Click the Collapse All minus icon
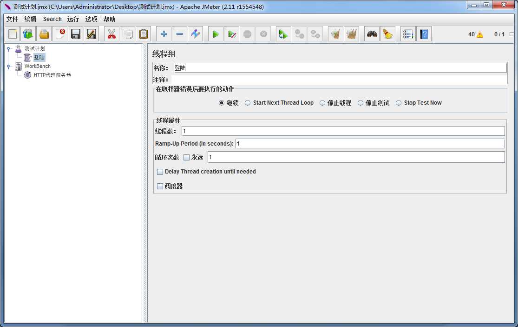Image resolution: width=518 pixels, height=327 pixels. point(180,34)
